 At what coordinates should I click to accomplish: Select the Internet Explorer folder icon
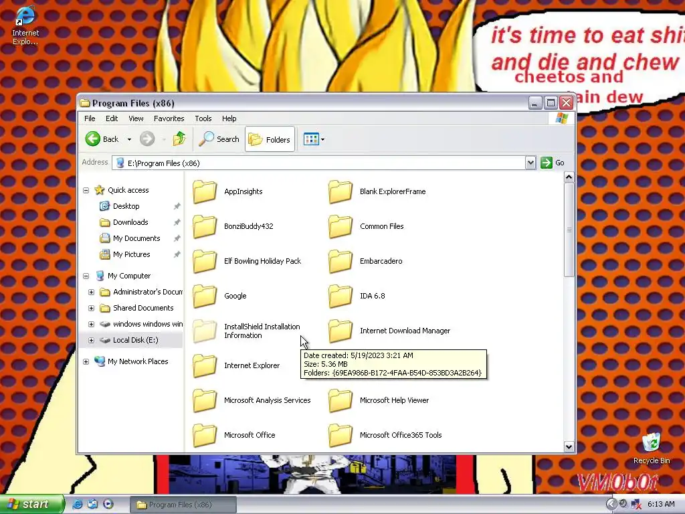[205, 365]
